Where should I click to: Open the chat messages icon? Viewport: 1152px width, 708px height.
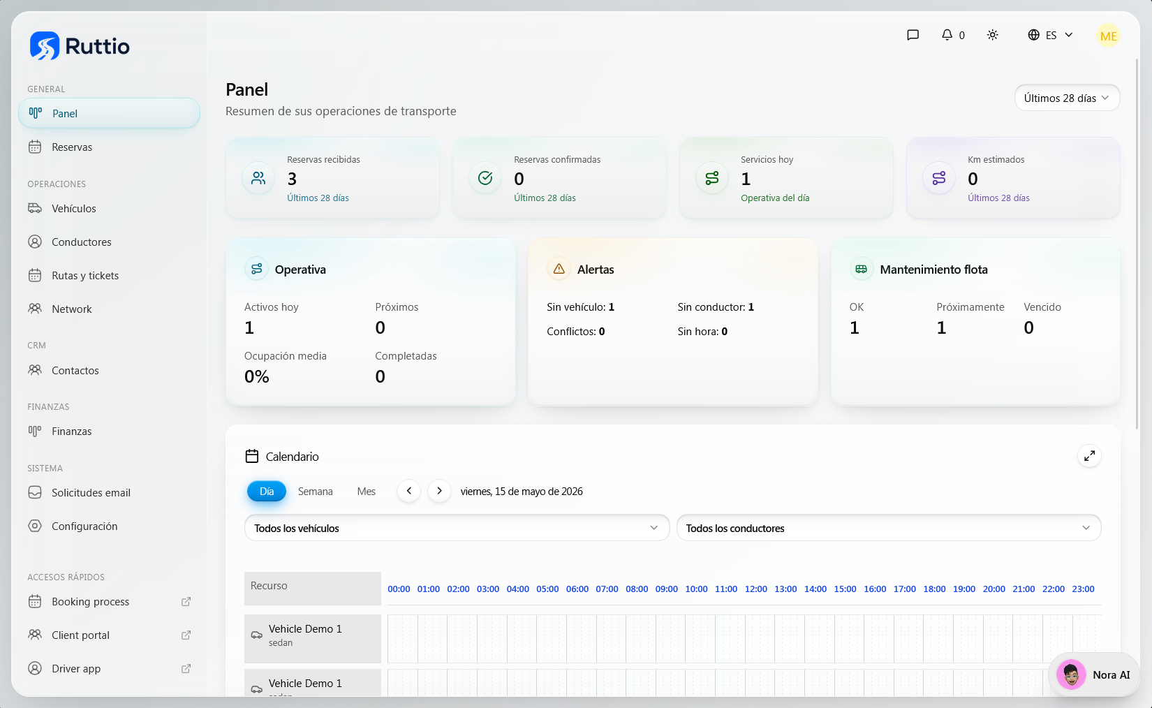pyautogui.click(x=913, y=35)
